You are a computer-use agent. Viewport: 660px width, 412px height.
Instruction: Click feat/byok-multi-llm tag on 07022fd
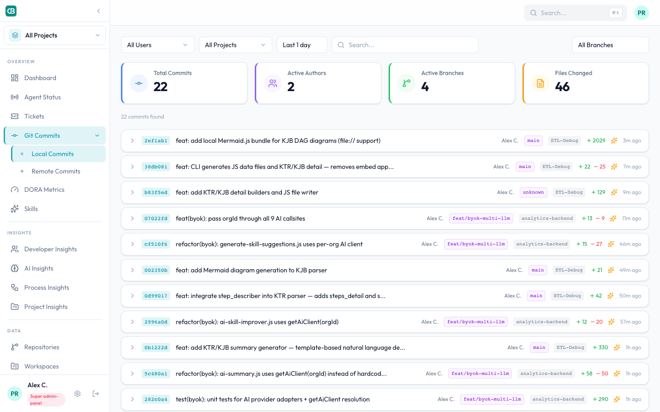click(481, 218)
